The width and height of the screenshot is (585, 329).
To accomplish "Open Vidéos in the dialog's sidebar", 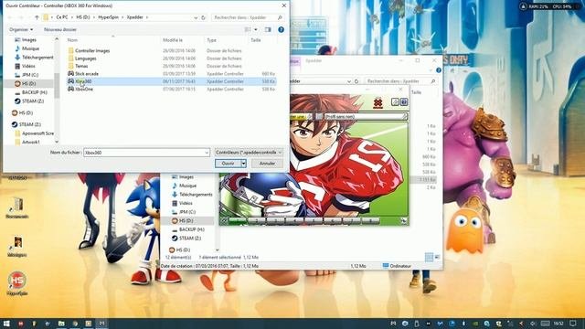I will (x=28, y=66).
